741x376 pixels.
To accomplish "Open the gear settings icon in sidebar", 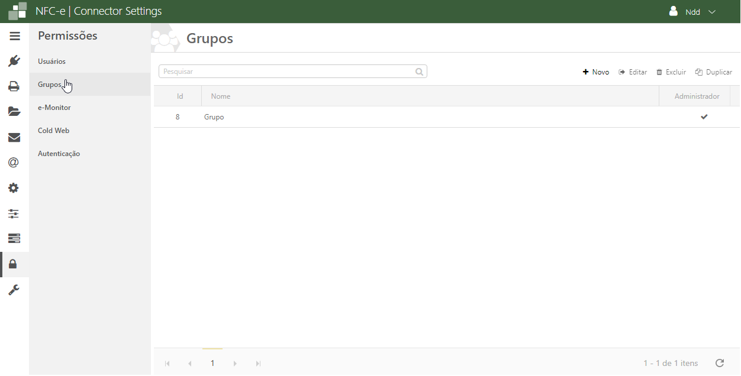I will pos(14,188).
